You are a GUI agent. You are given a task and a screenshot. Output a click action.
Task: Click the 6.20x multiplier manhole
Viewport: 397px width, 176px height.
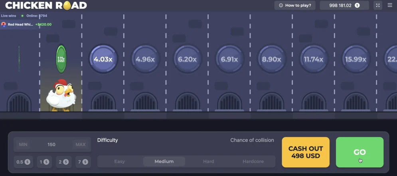tap(187, 59)
